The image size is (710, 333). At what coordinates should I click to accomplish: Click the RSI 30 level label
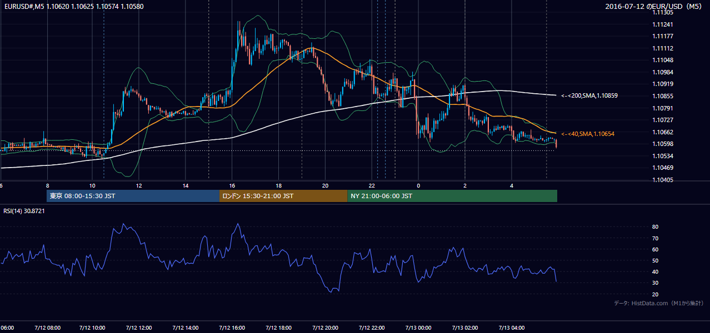656,283
